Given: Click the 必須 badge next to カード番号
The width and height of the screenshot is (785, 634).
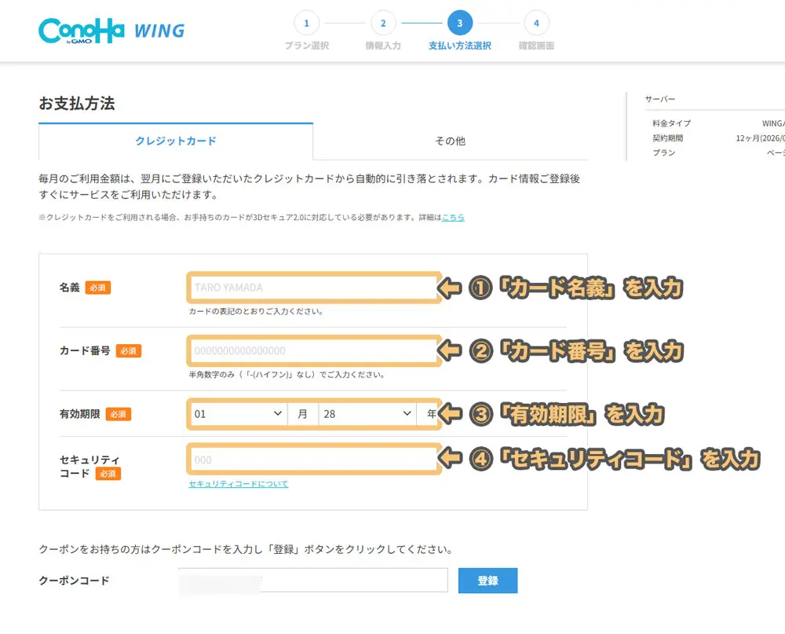Looking at the screenshot, I should point(129,350).
